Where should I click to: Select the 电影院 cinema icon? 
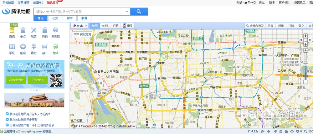[55, 30]
